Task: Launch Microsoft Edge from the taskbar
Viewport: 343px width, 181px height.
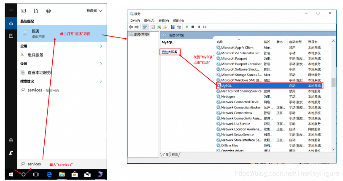Action: 49,174
